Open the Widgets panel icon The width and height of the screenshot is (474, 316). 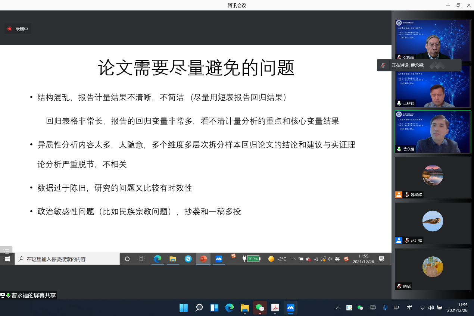[x=214, y=308]
